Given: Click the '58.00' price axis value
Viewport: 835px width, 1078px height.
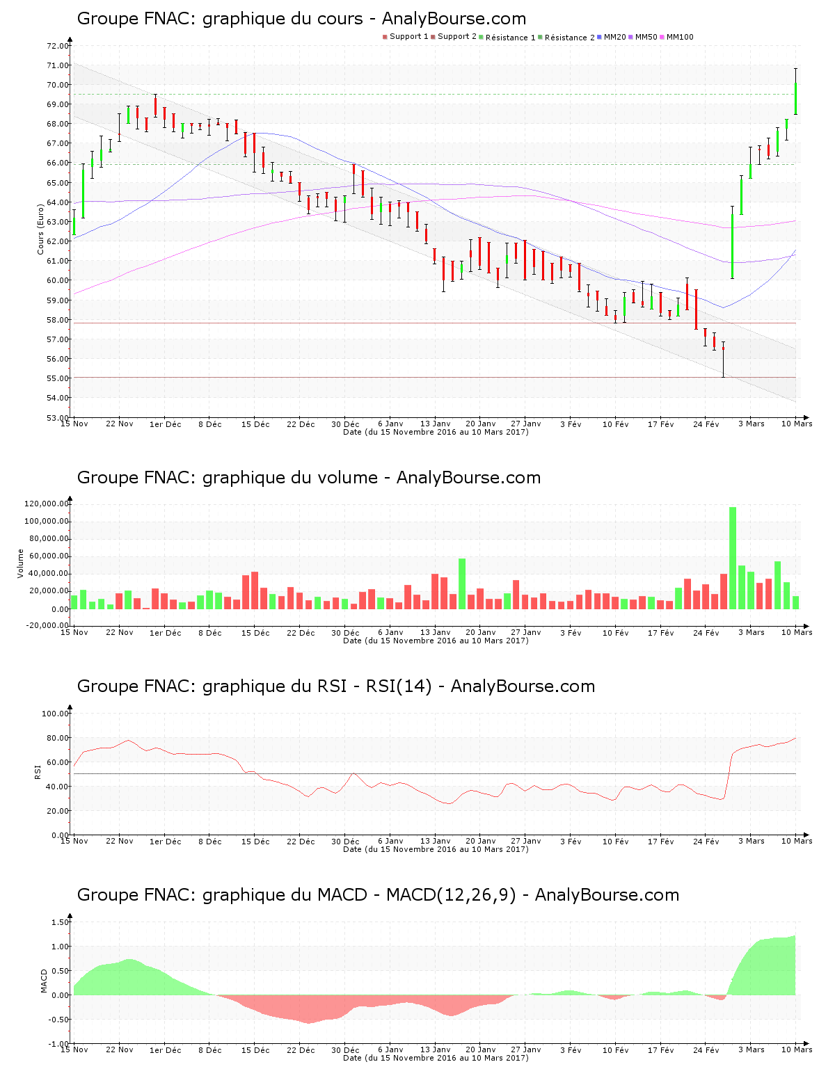Looking at the screenshot, I should (x=57, y=320).
